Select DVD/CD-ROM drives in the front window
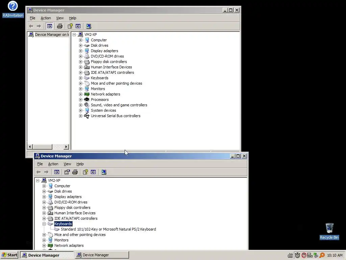This screenshot has width=346, height=260. click(71, 202)
